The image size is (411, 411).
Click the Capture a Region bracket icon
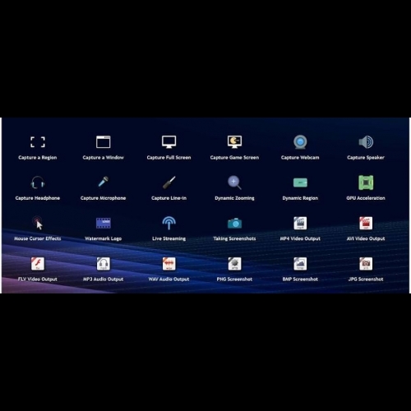[38, 142]
